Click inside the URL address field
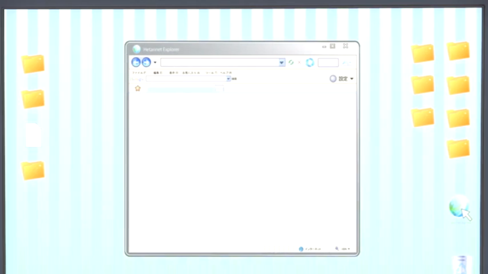Screen dimensions: 488x274 [x=219, y=62]
